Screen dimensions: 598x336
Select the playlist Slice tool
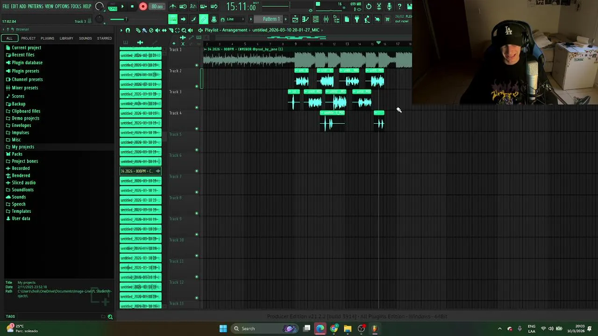171,30
